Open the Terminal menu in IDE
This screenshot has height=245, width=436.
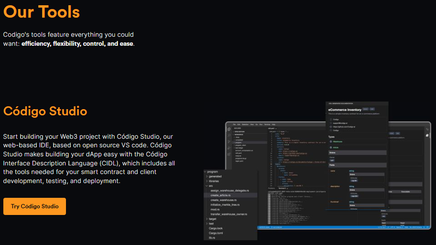(x=267, y=124)
